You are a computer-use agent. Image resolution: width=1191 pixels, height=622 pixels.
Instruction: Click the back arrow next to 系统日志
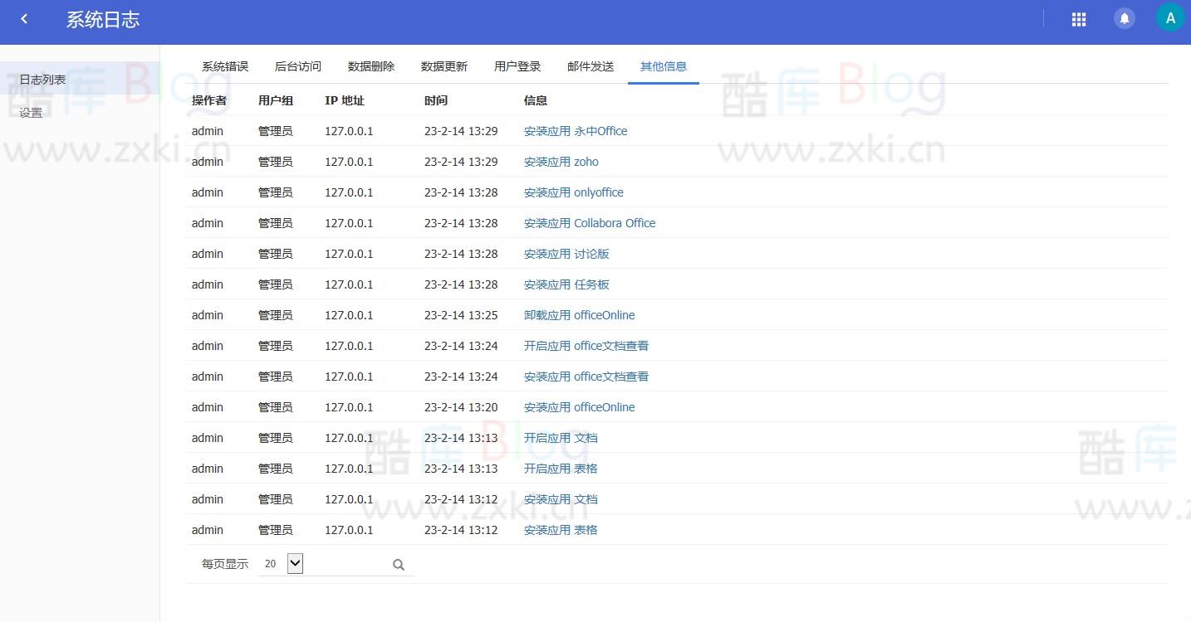coord(24,18)
